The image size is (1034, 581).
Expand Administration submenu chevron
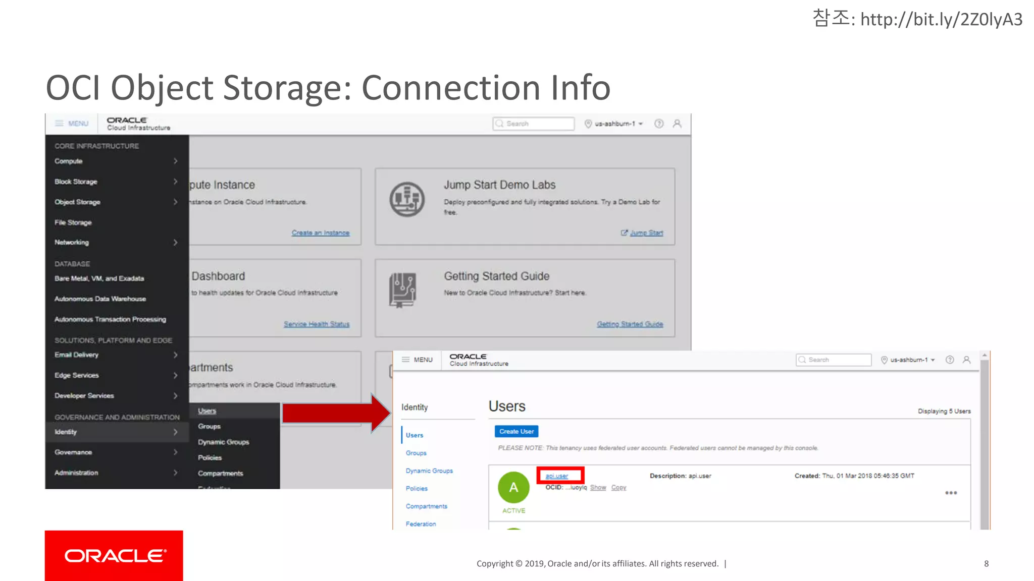[175, 473]
